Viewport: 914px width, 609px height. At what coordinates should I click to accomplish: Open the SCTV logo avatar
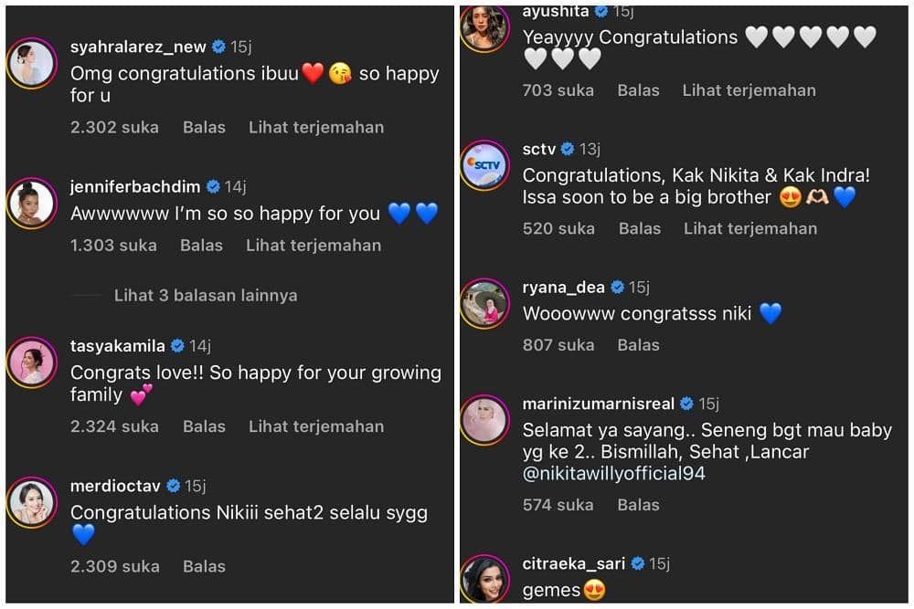[484, 165]
